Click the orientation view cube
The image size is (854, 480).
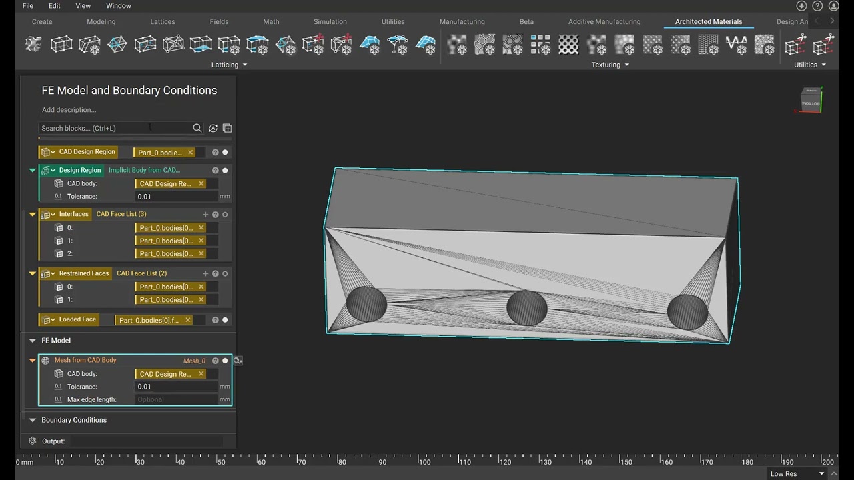[811, 100]
